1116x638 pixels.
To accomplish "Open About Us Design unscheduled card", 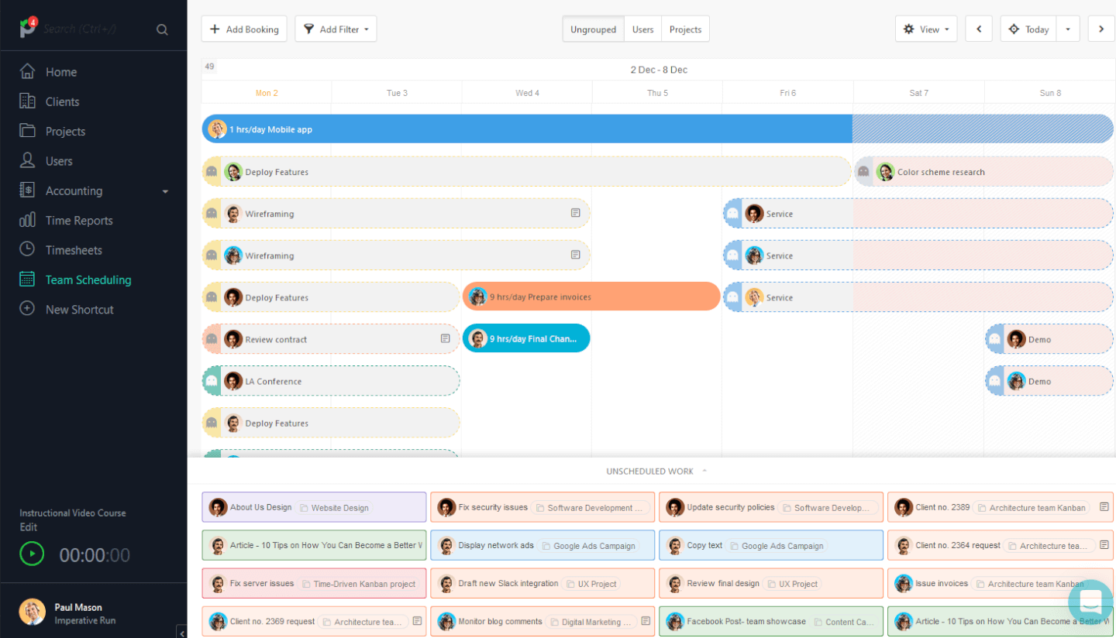I will pos(314,507).
